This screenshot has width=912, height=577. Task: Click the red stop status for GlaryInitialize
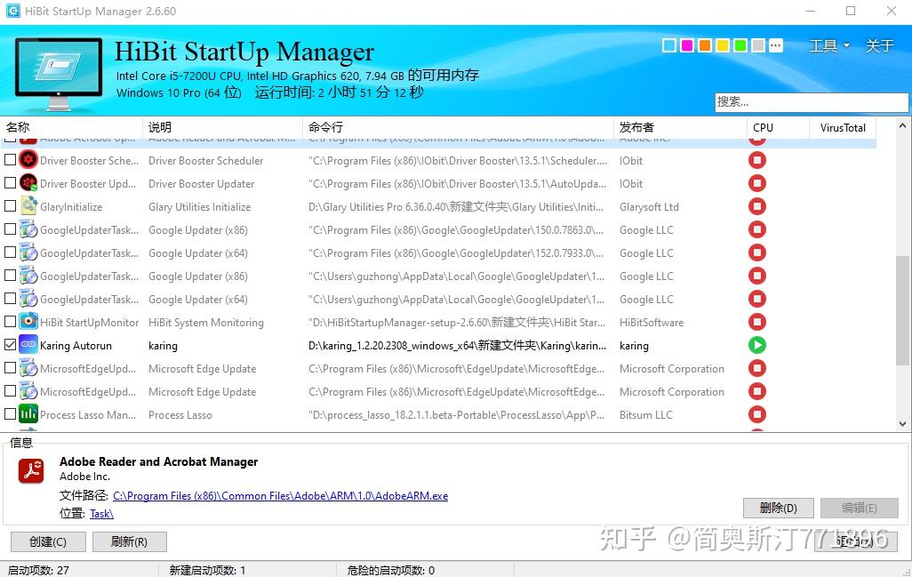tap(756, 206)
